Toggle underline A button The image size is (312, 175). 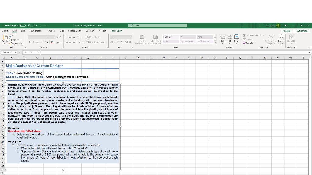[x=37, y=42]
